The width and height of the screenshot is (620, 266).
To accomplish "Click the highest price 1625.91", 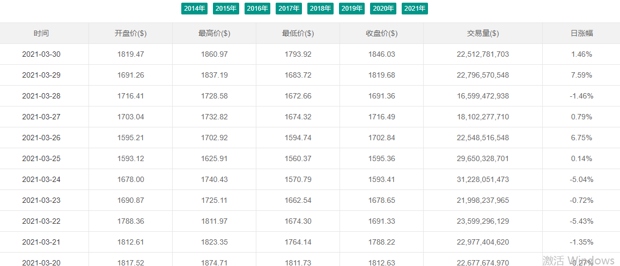I will point(215,158).
